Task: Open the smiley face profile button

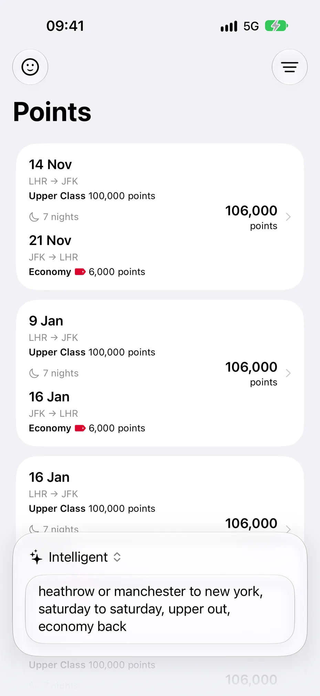Action: click(30, 67)
